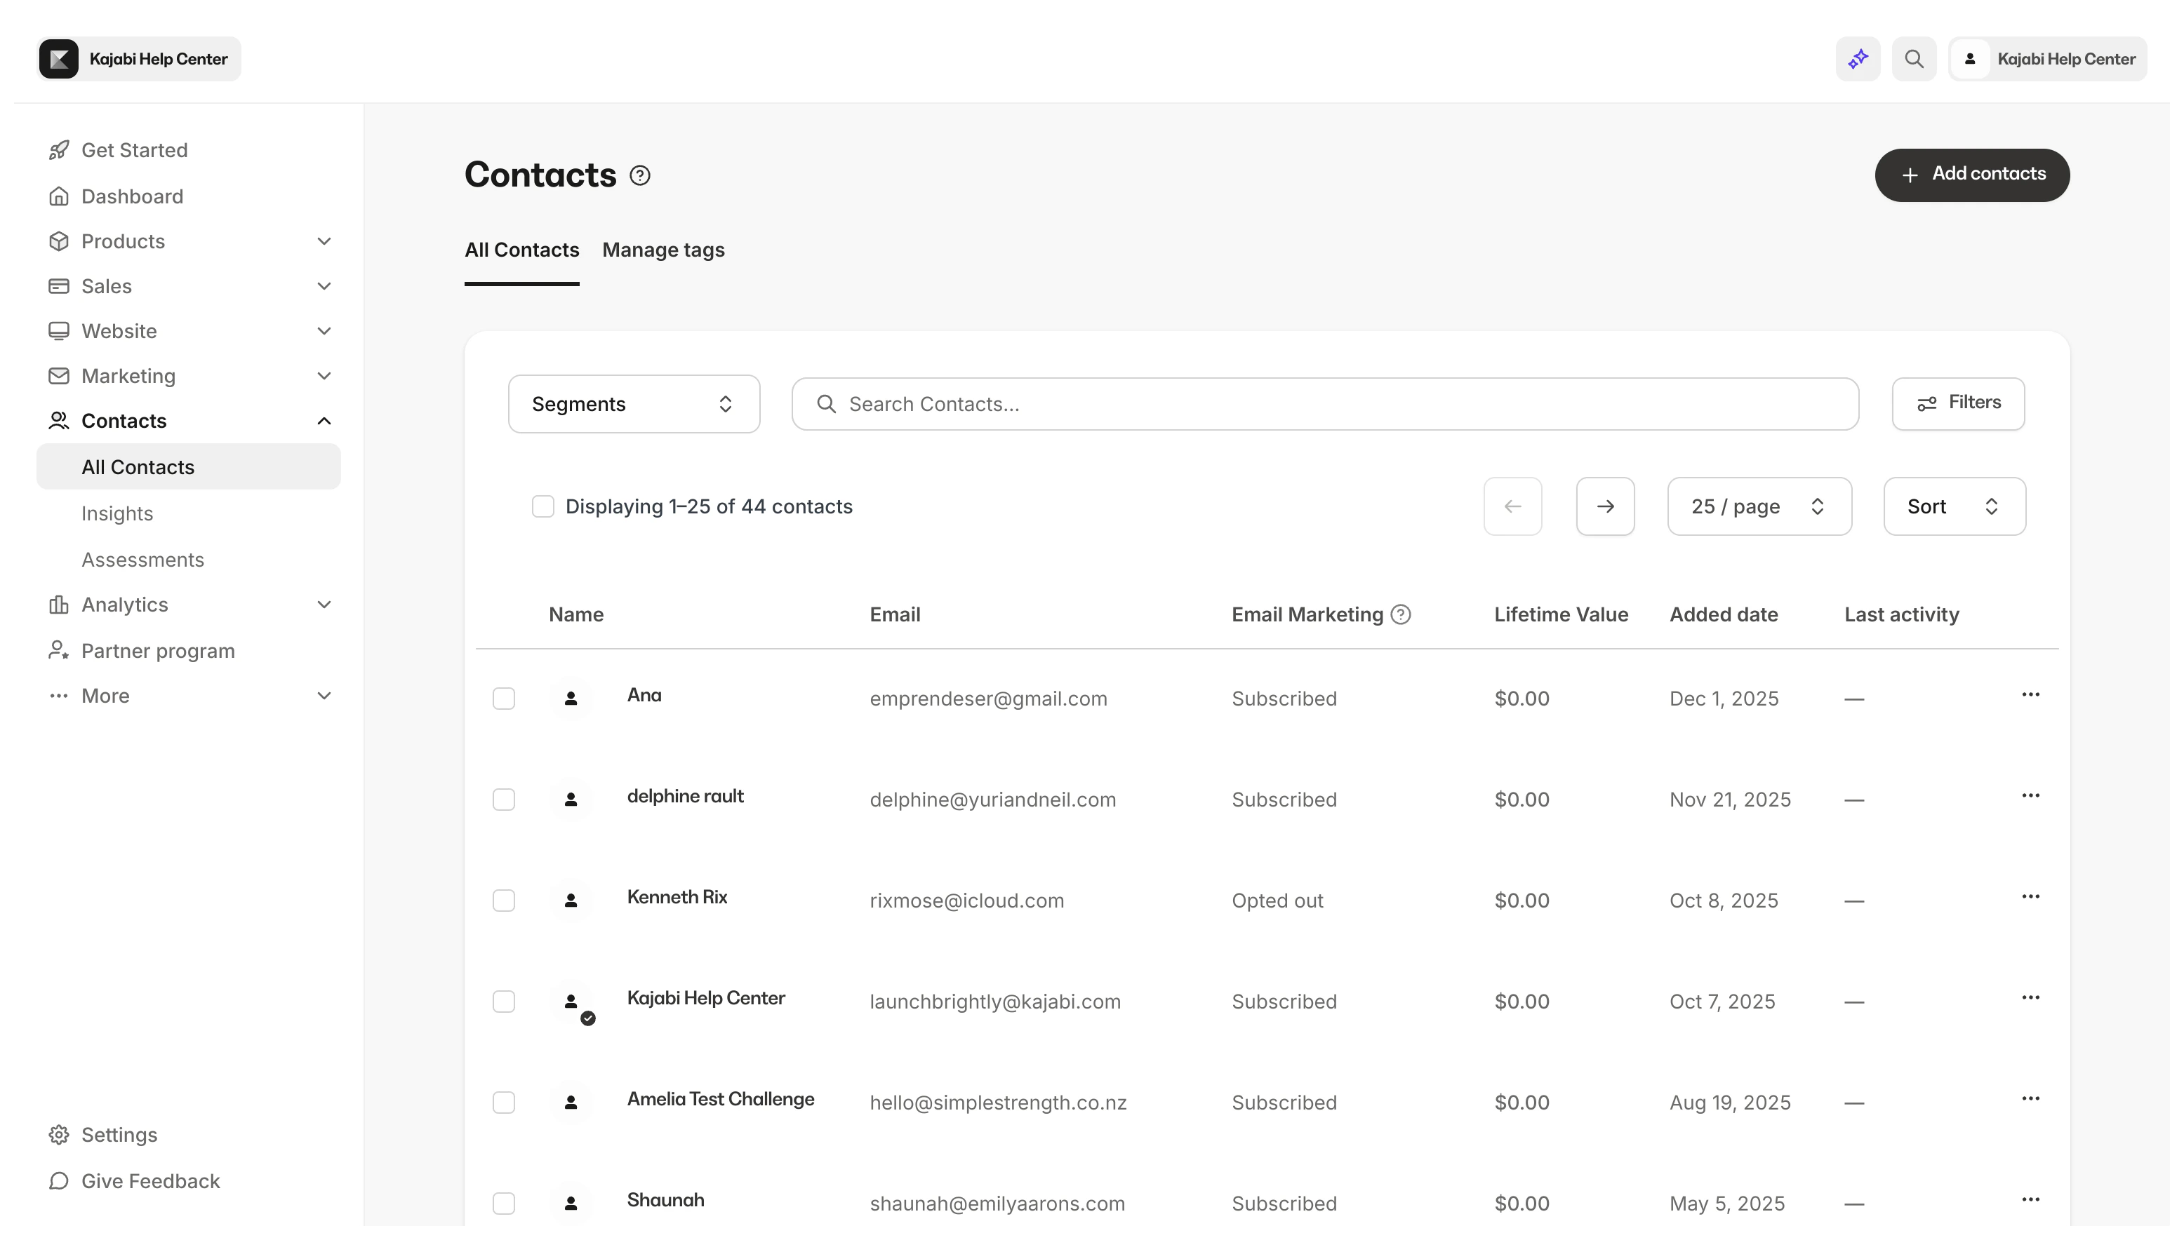Click the search magnifier in the top bar
This screenshot has height=1240, width=2184.
click(x=1914, y=59)
